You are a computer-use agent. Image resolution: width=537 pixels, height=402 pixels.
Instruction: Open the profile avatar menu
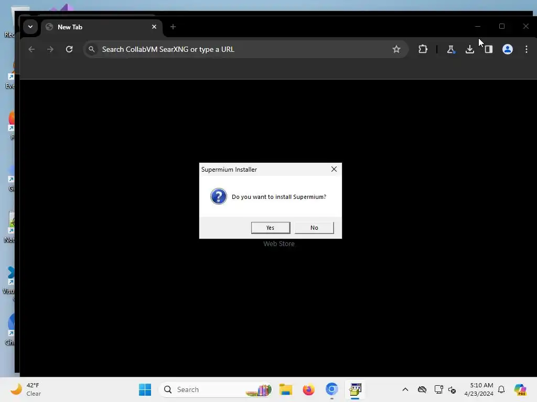click(x=508, y=49)
